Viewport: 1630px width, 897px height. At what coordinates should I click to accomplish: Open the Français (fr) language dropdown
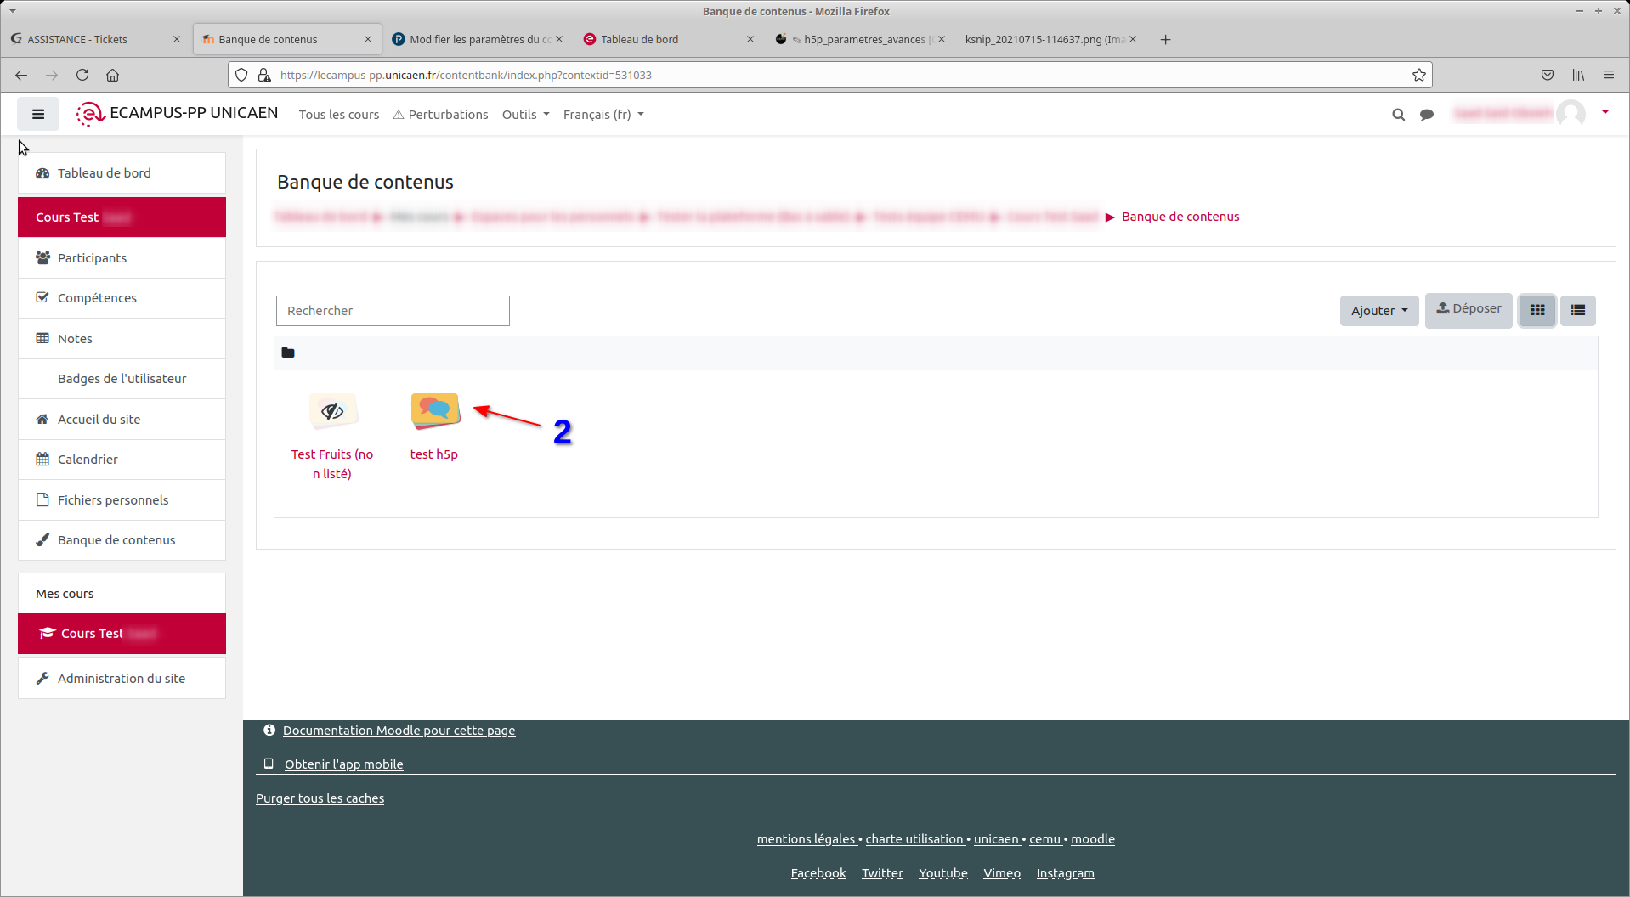click(603, 115)
